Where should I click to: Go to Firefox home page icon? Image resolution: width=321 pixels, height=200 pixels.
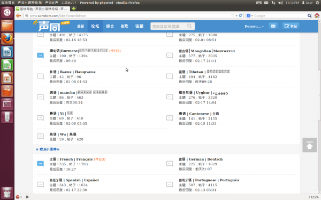click(x=317, y=15)
